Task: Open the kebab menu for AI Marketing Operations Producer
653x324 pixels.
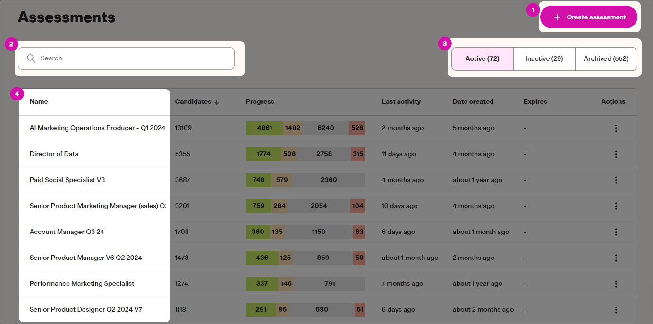Action: pyautogui.click(x=616, y=128)
